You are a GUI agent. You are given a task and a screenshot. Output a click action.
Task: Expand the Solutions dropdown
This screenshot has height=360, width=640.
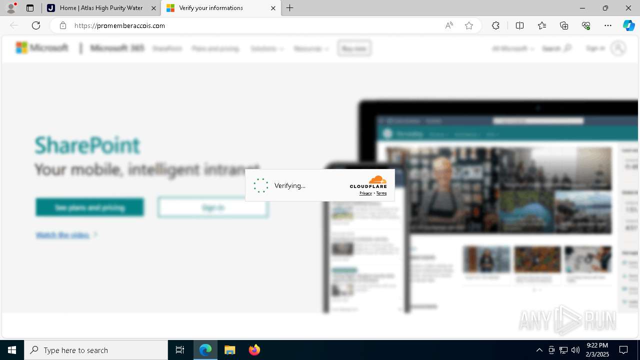(x=267, y=48)
